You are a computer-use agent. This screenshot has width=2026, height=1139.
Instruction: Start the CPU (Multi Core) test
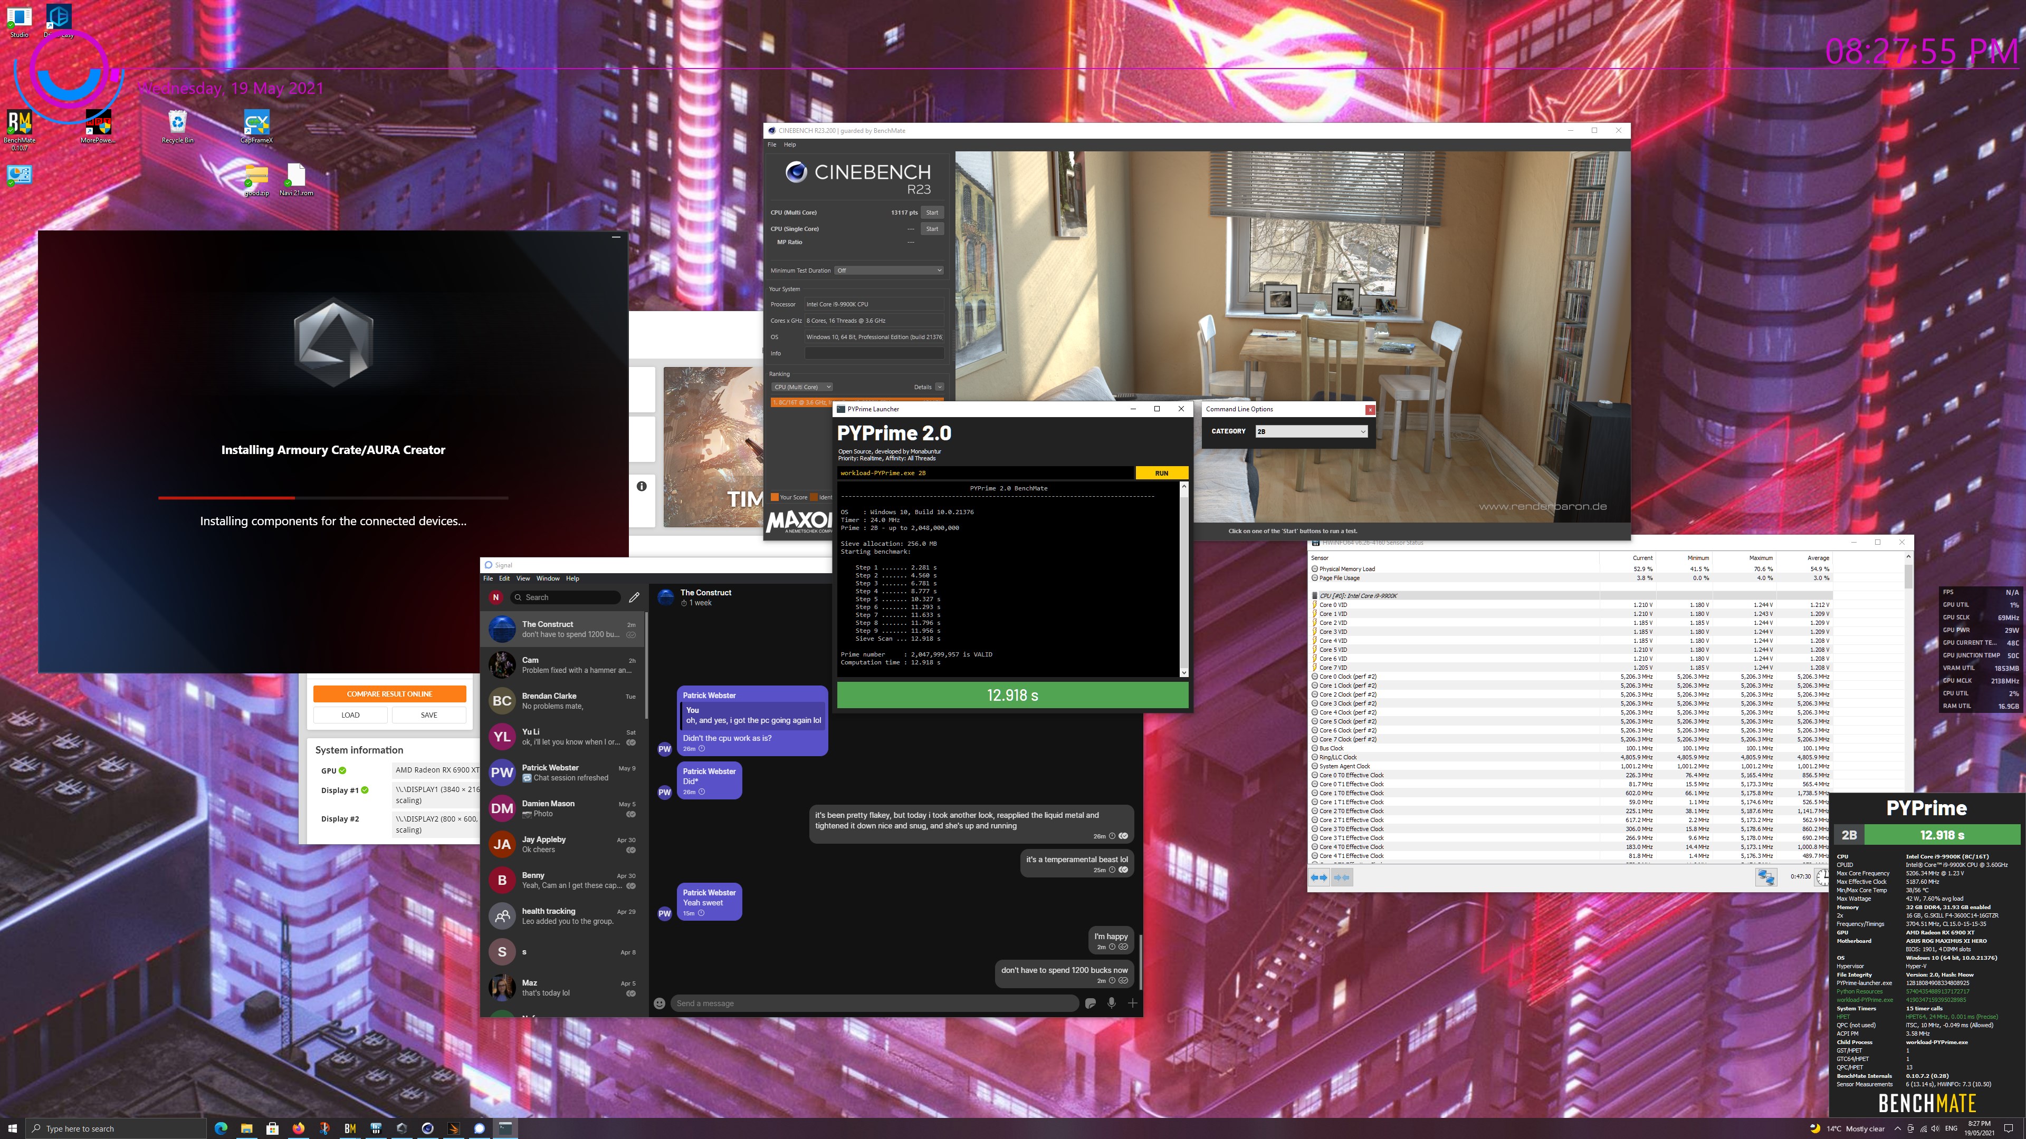click(932, 212)
